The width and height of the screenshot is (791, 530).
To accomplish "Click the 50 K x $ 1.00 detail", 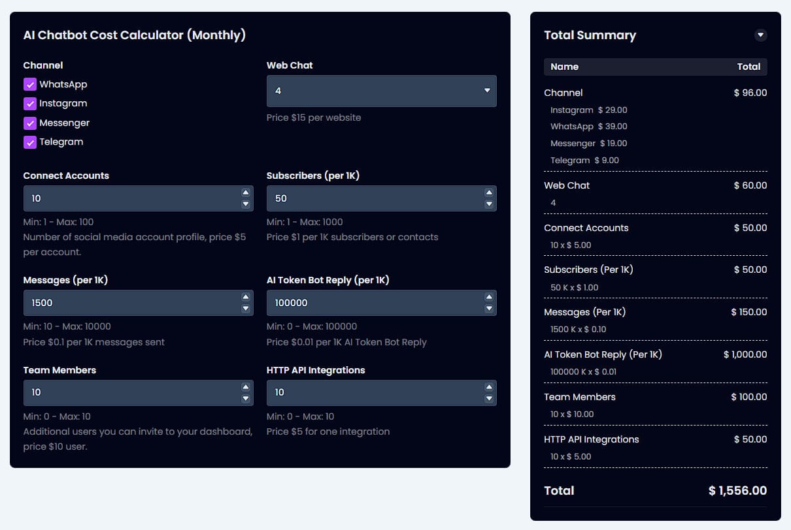I will click(x=574, y=288).
